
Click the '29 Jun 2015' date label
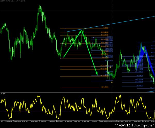point(103,122)
